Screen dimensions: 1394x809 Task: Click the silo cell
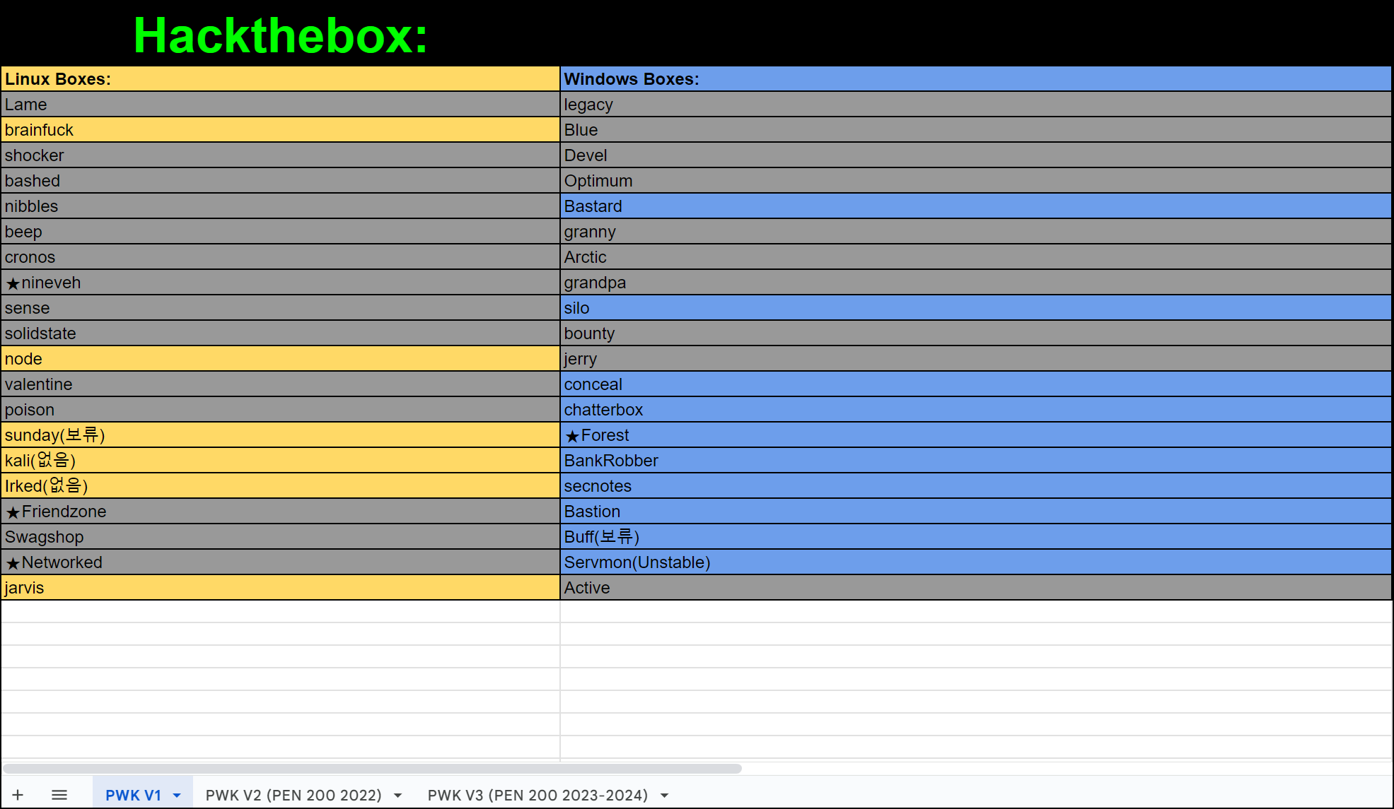(976, 308)
